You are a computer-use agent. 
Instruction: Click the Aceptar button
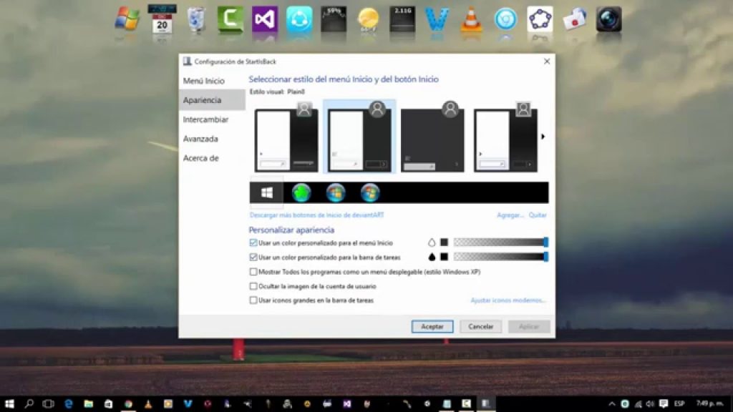432,326
